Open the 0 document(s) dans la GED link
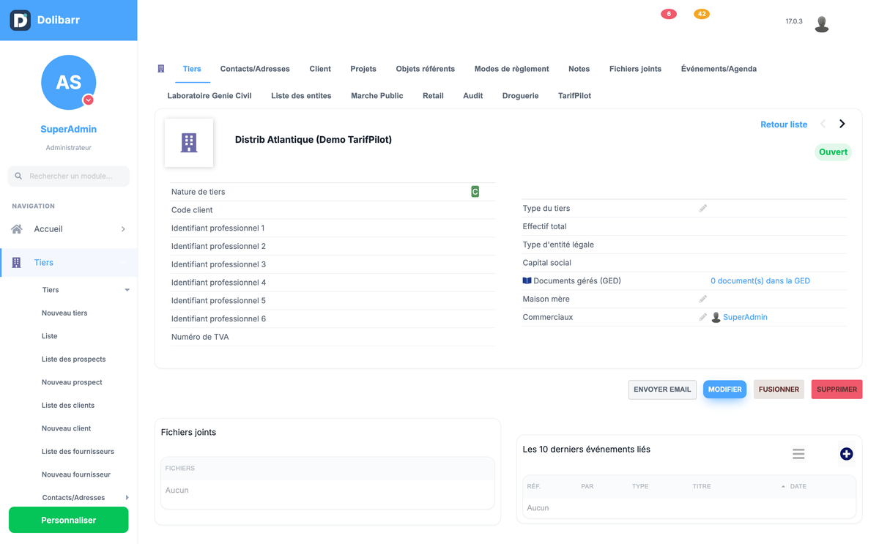Viewport: 879px width, 544px height. [x=760, y=281]
